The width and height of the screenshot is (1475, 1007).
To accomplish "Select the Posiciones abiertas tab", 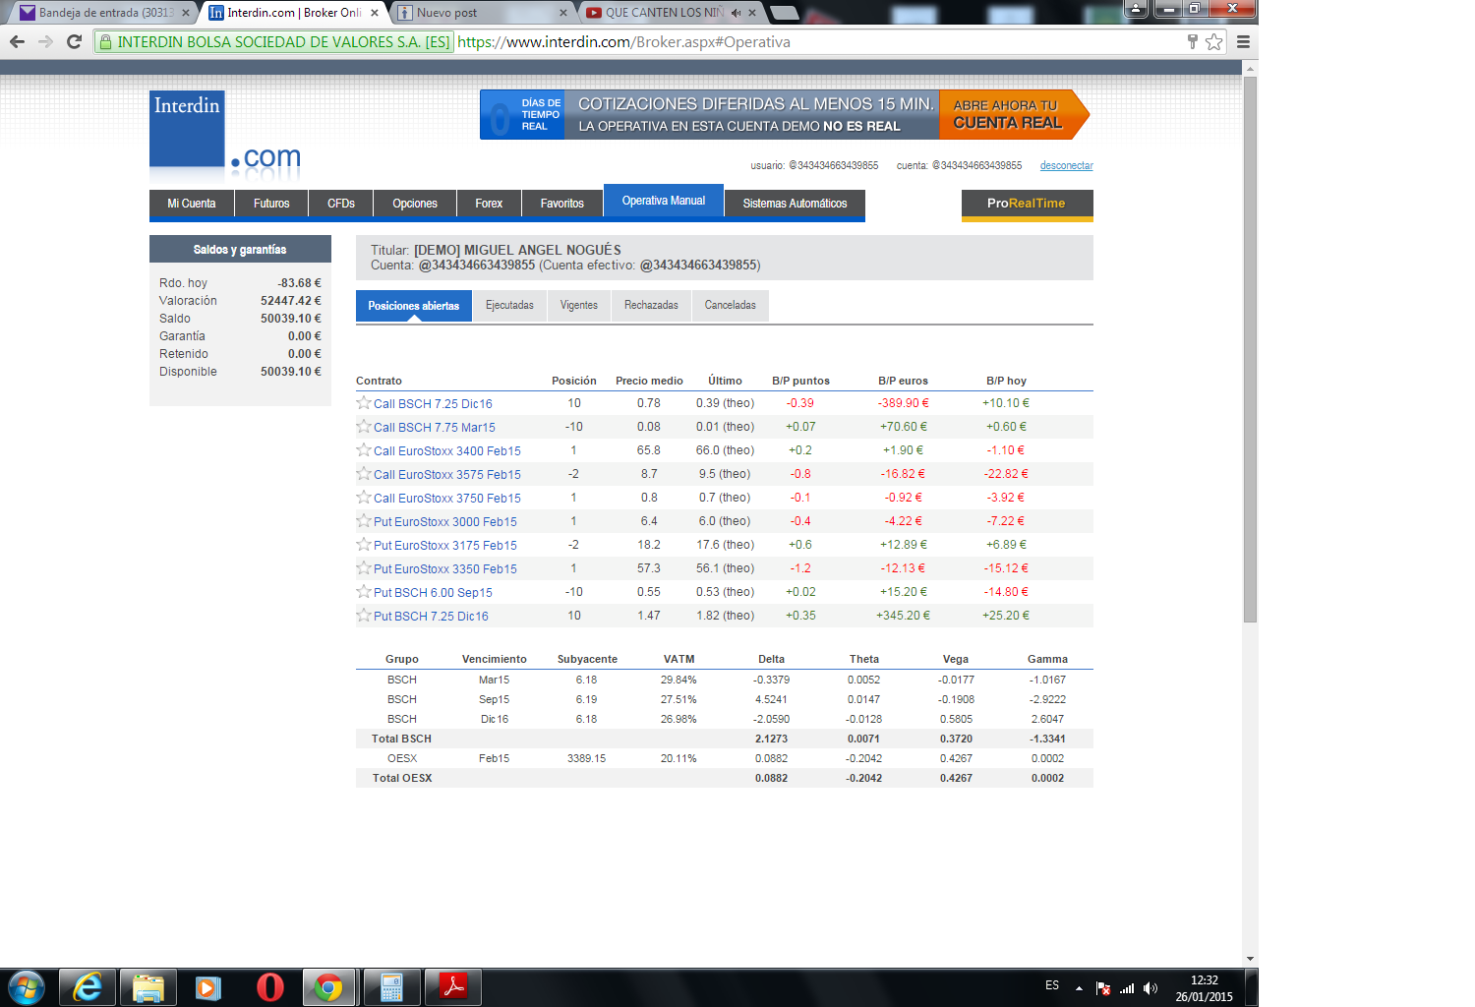I will pos(414,306).
